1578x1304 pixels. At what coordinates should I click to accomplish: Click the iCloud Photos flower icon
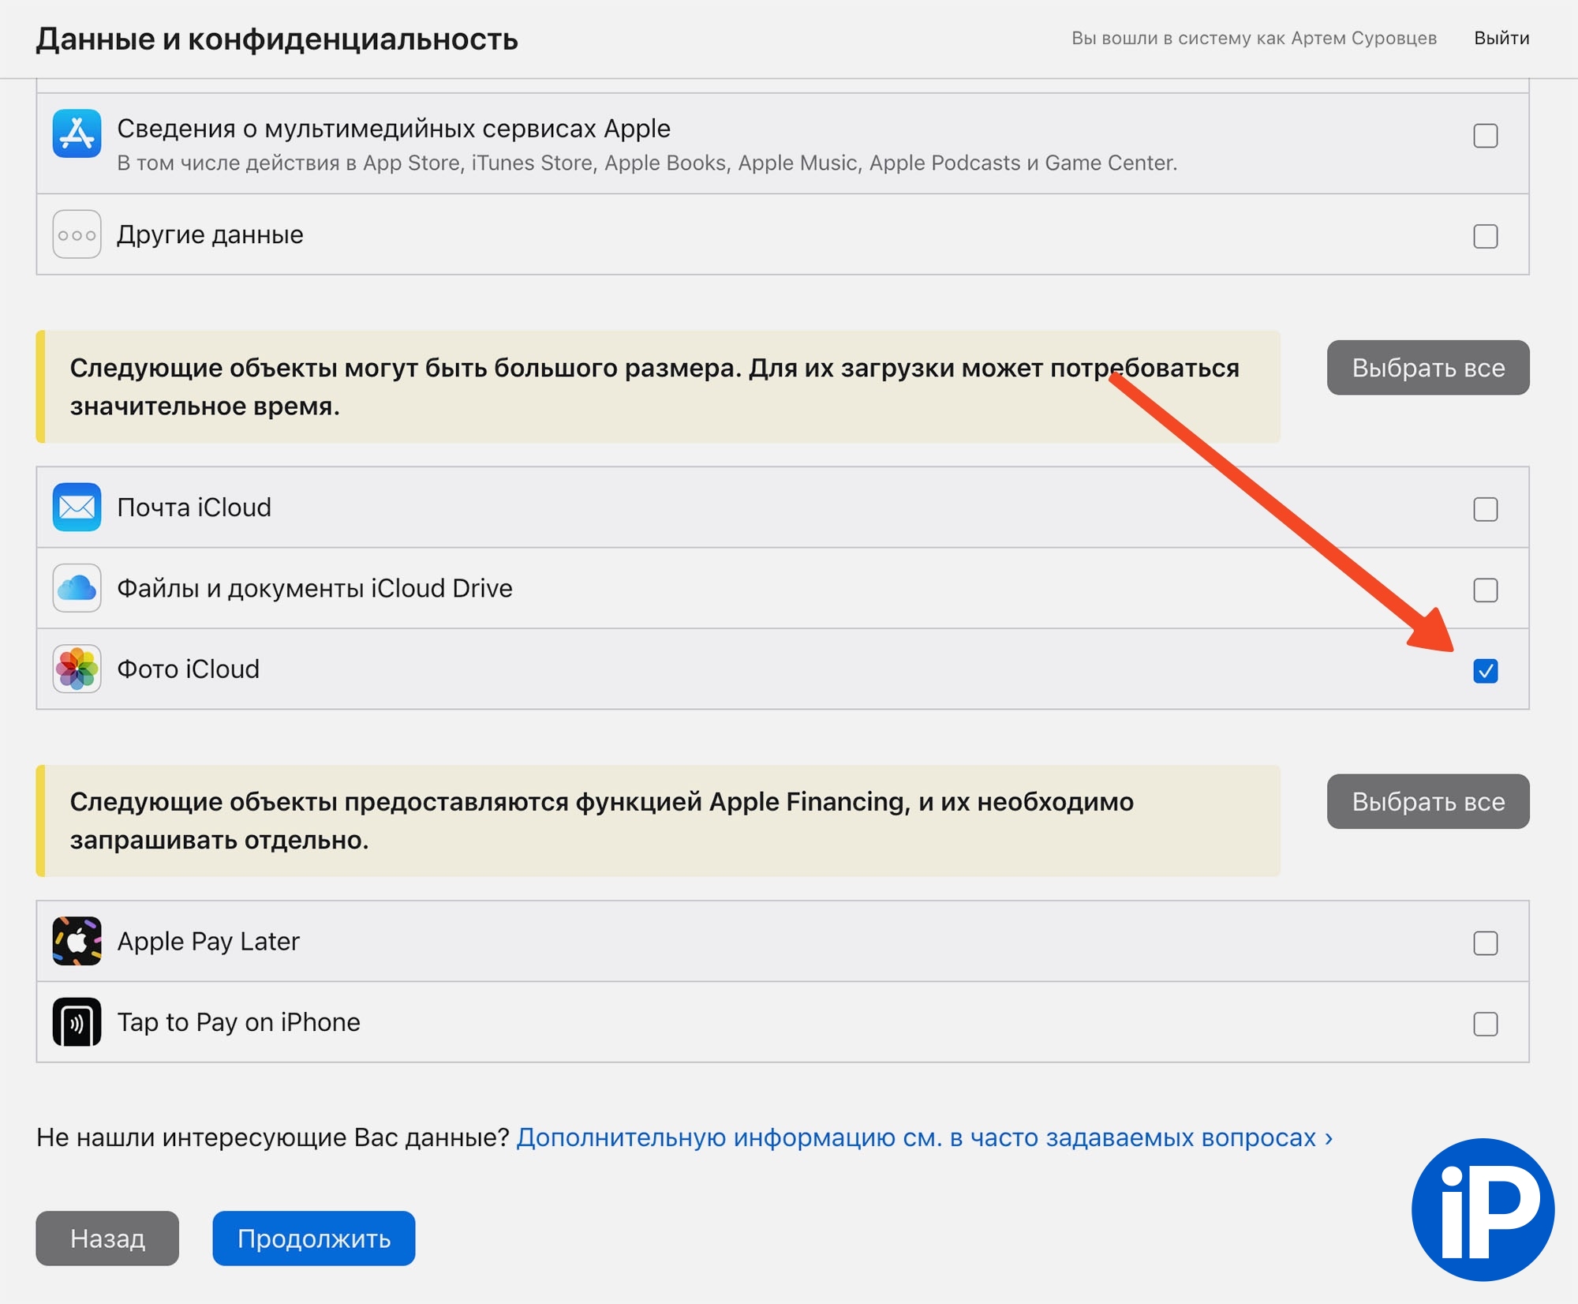(77, 669)
